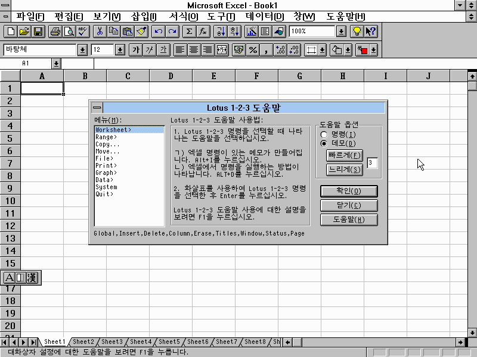Switch to the Sheet2 tab
477x357 pixels.
point(83,342)
